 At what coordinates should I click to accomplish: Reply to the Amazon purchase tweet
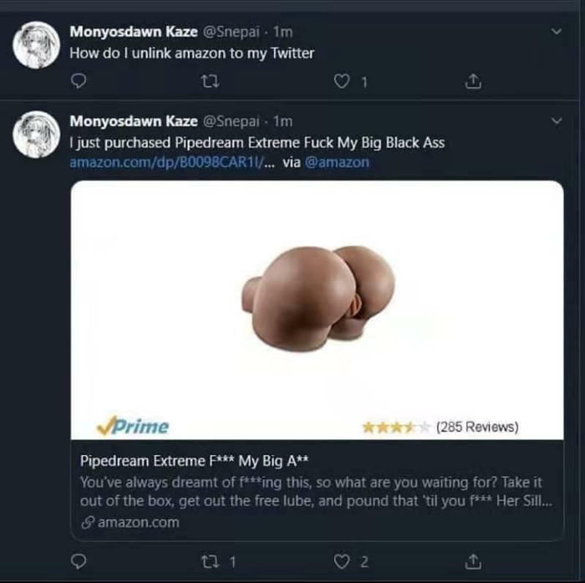(x=79, y=560)
